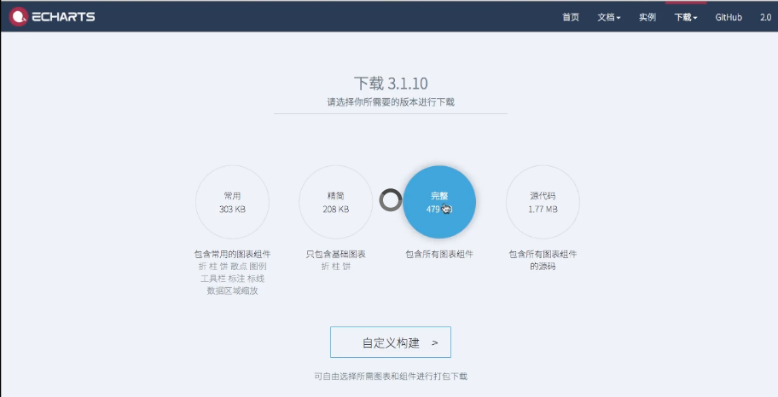Open the 实例 examples page
This screenshot has height=397, width=778.
tap(647, 17)
